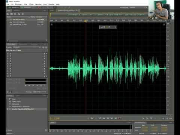Click the Delete Preset trash icon in Effects Rack
Viewport: 180px width, 135px height.
[x=46, y=47]
